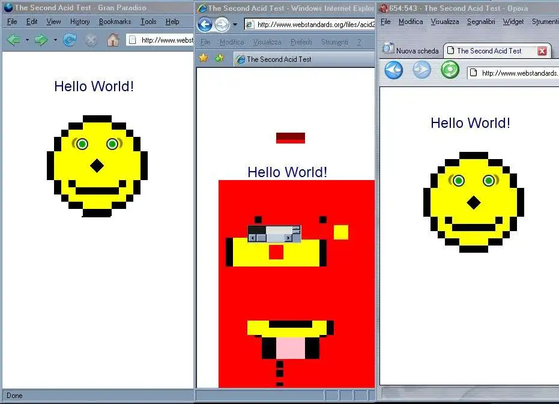
Task: Click Hello World! heading in Firefox
Action: point(94,86)
